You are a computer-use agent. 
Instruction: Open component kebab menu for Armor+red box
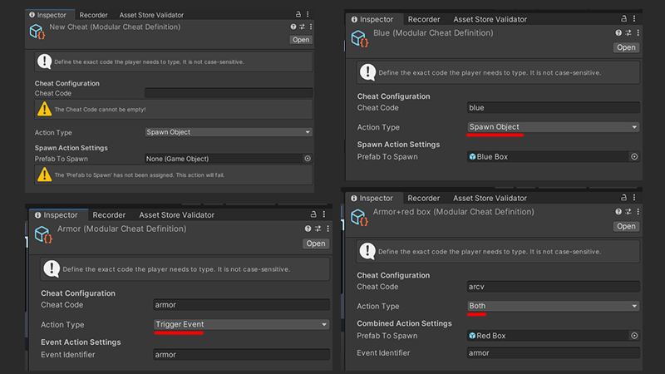pos(638,212)
